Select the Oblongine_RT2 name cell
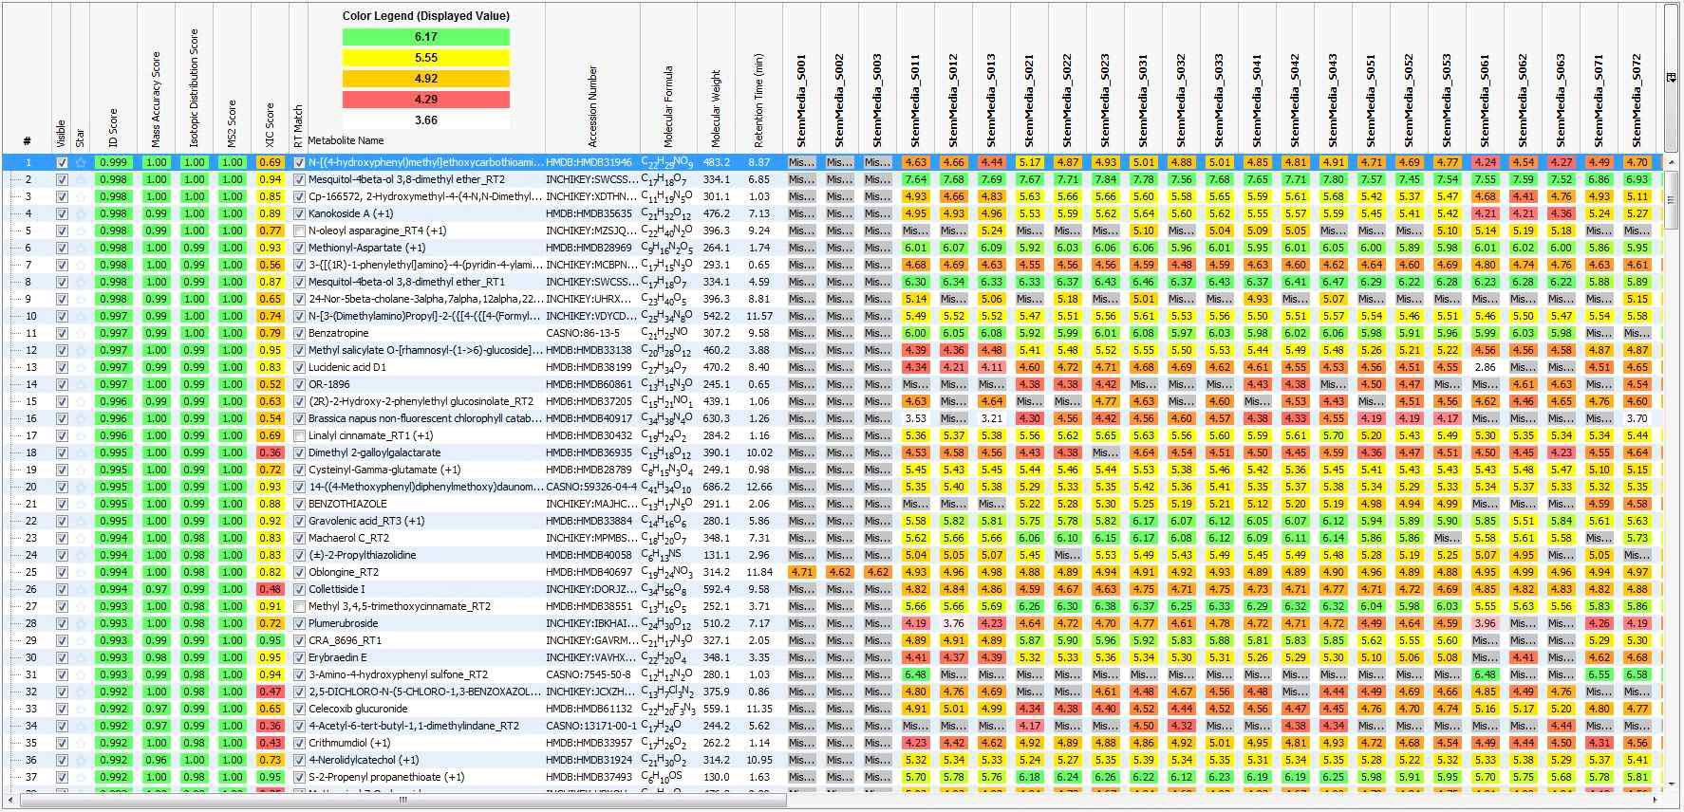Image resolution: width=1684 pixels, height=812 pixels. click(x=425, y=572)
